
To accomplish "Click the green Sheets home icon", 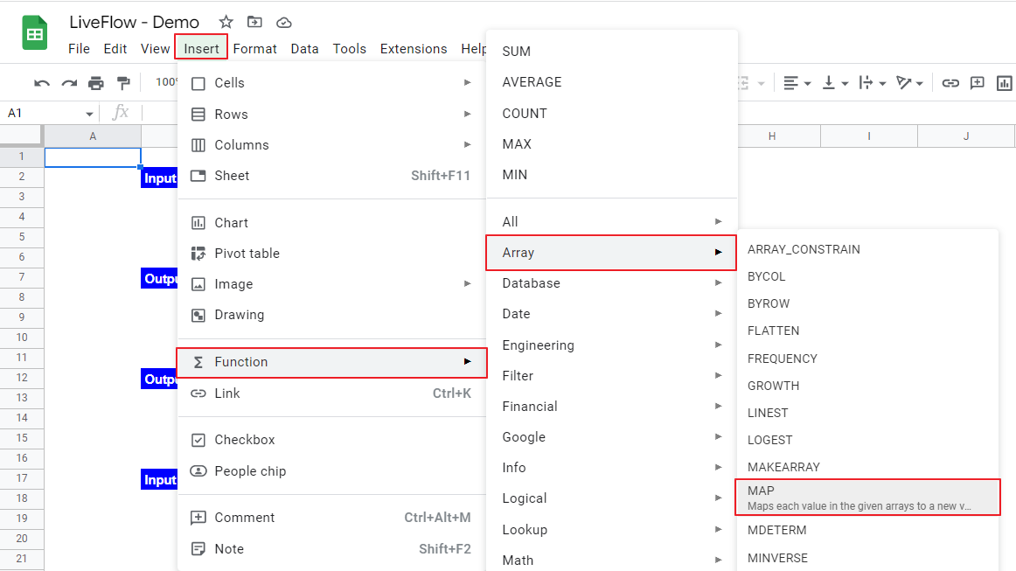I will click(33, 31).
